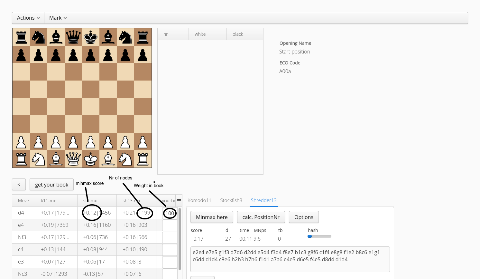Click the A00a ECO code value
This screenshot has height=279, width=480.
[x=285, y=71]
